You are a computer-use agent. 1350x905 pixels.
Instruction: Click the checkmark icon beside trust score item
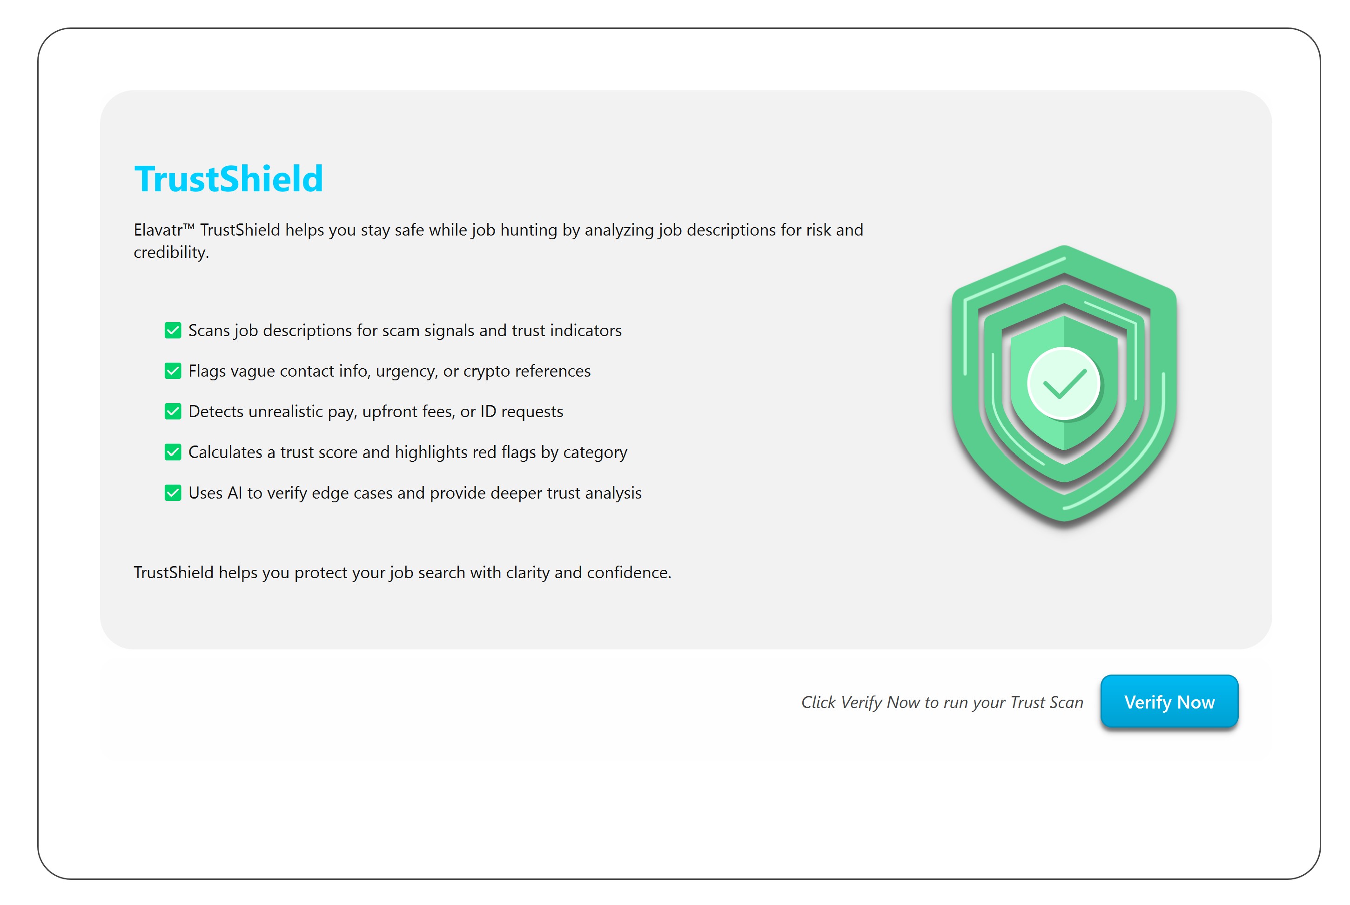pos(173,452)
